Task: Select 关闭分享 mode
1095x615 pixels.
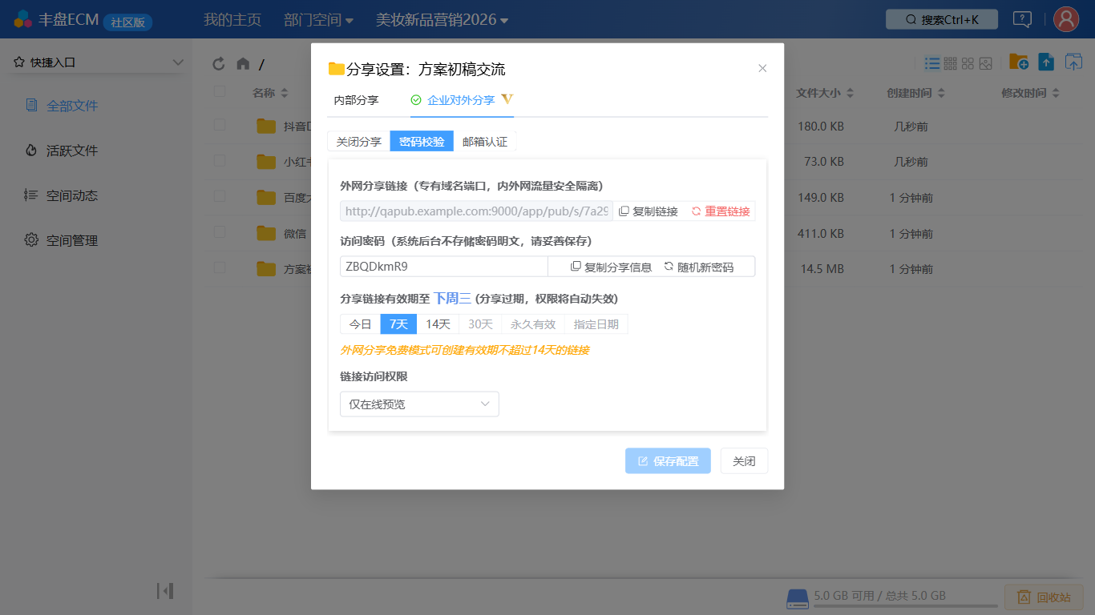Action: coord(358,142)
